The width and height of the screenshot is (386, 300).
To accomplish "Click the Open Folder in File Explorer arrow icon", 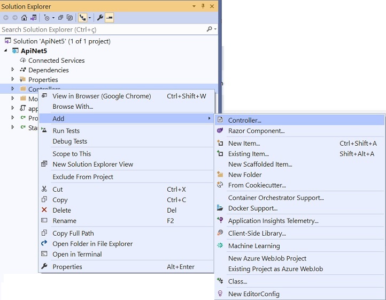I will coord(44,243).
